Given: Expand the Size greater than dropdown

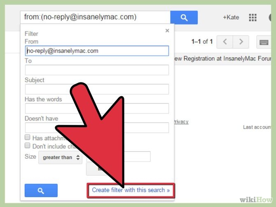Looking at the screenshot, I should [61, 157].
